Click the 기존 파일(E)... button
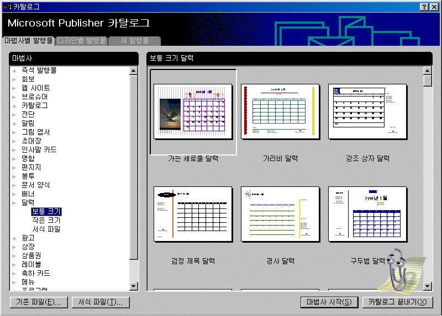 (x=39, y=302)
